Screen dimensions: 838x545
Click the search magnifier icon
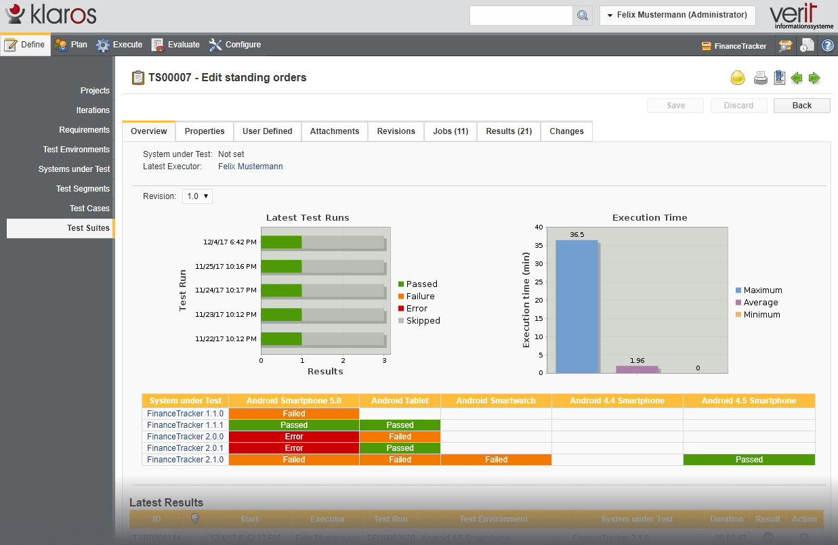coord(583,16)
